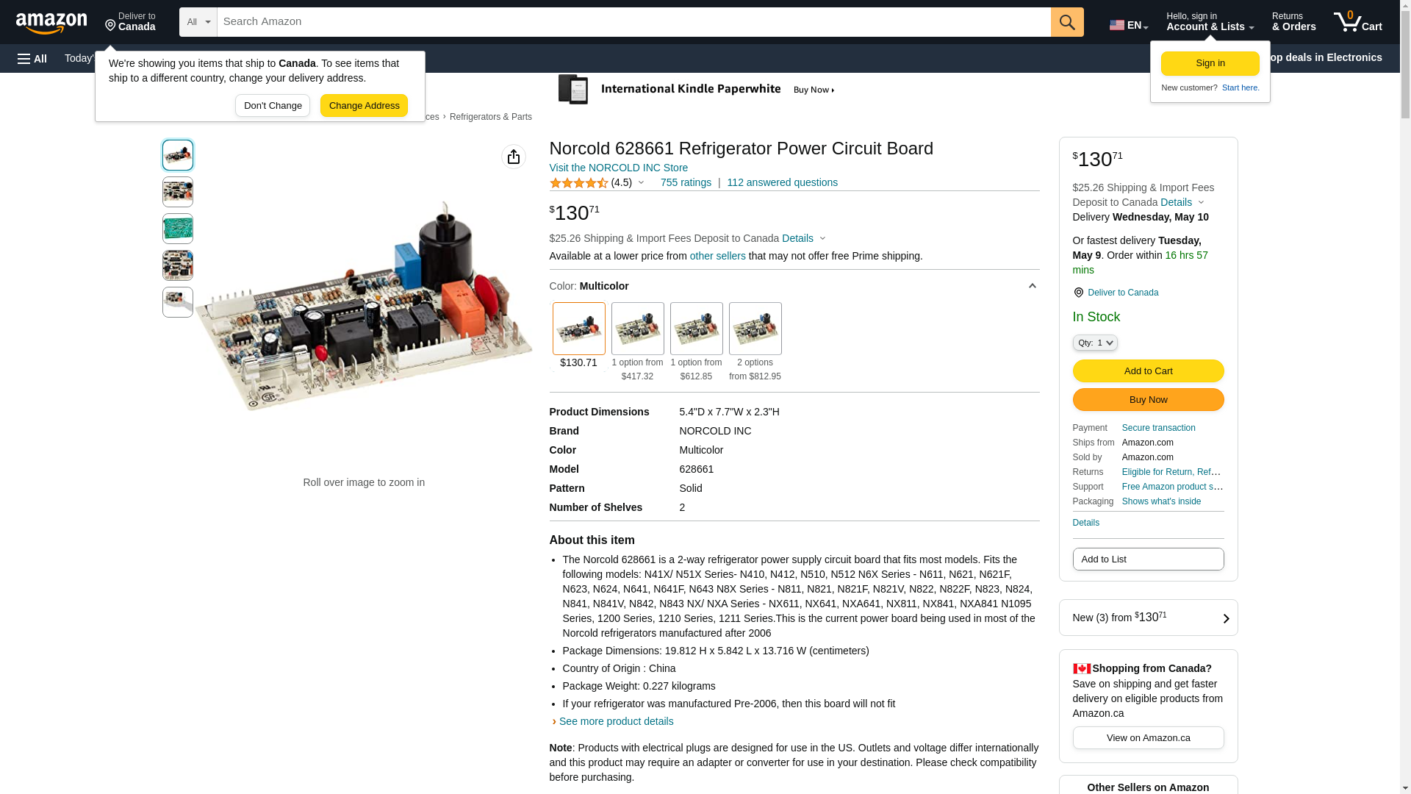Open Account & Lists menu
The width and height of the screenshot is (1411, 794).
coord(1210,22)
